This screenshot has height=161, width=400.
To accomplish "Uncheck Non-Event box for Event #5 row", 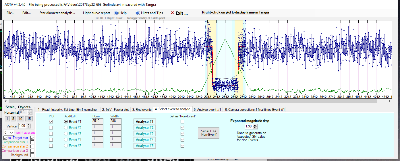I will pyautogui.click(x=182, y=146).
